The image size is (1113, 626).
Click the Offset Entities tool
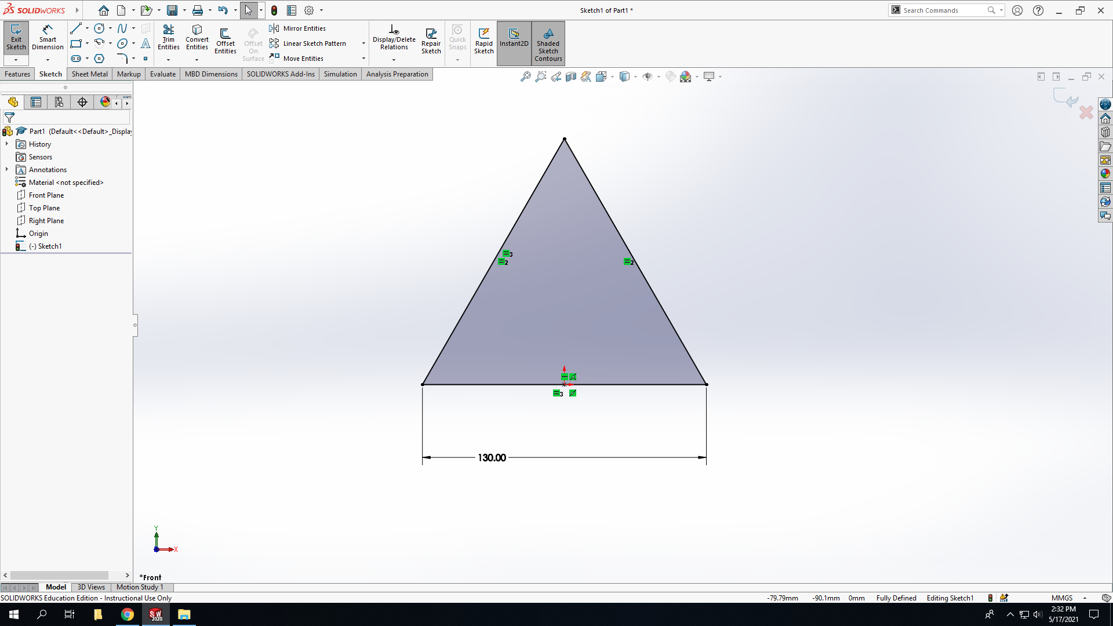point(225,41)
